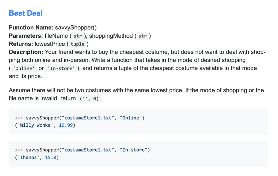Viewport: 278px width, 176px height.
Task: Click the second code example block
Action: coord(138,154)
